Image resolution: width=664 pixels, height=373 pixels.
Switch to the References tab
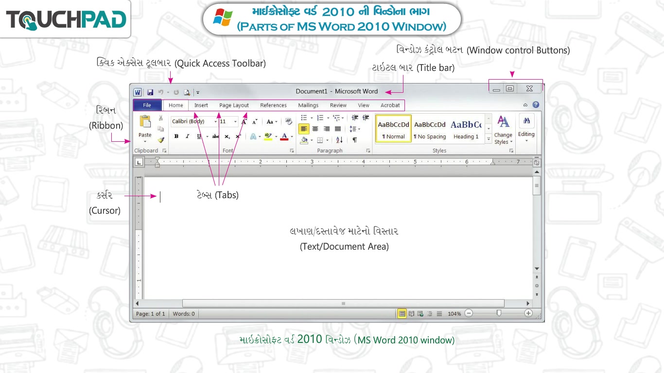(273, 105)
